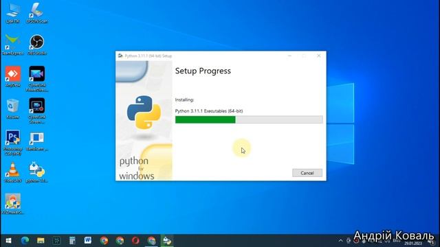
Task: Open File Explorer from taskbar
Action: coord(41,241)
